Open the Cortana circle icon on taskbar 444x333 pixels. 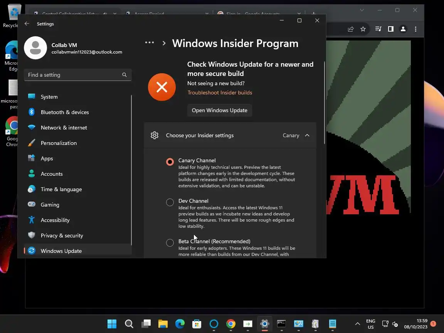pyautogui.click(x=214, y=324)
